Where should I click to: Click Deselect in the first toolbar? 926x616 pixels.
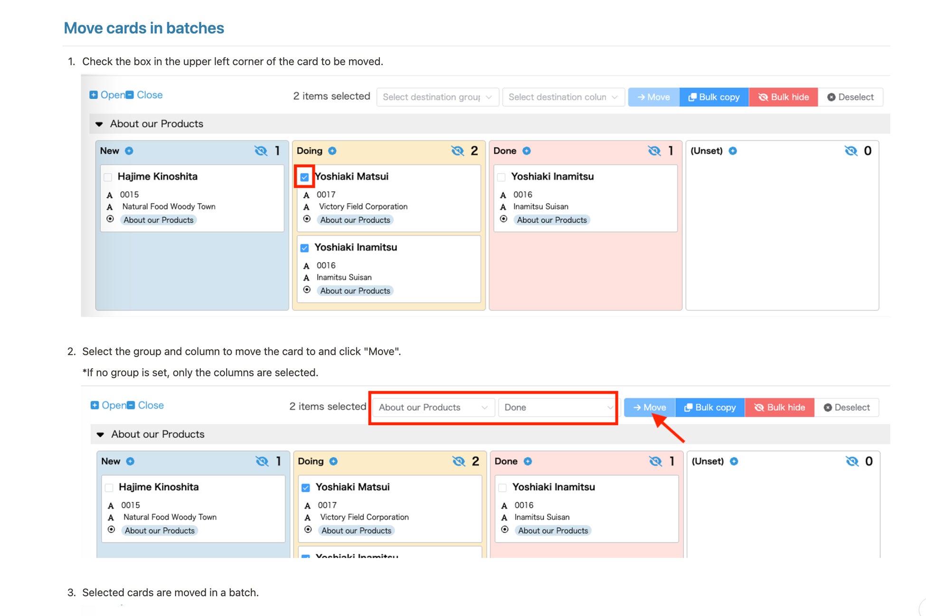850,97
